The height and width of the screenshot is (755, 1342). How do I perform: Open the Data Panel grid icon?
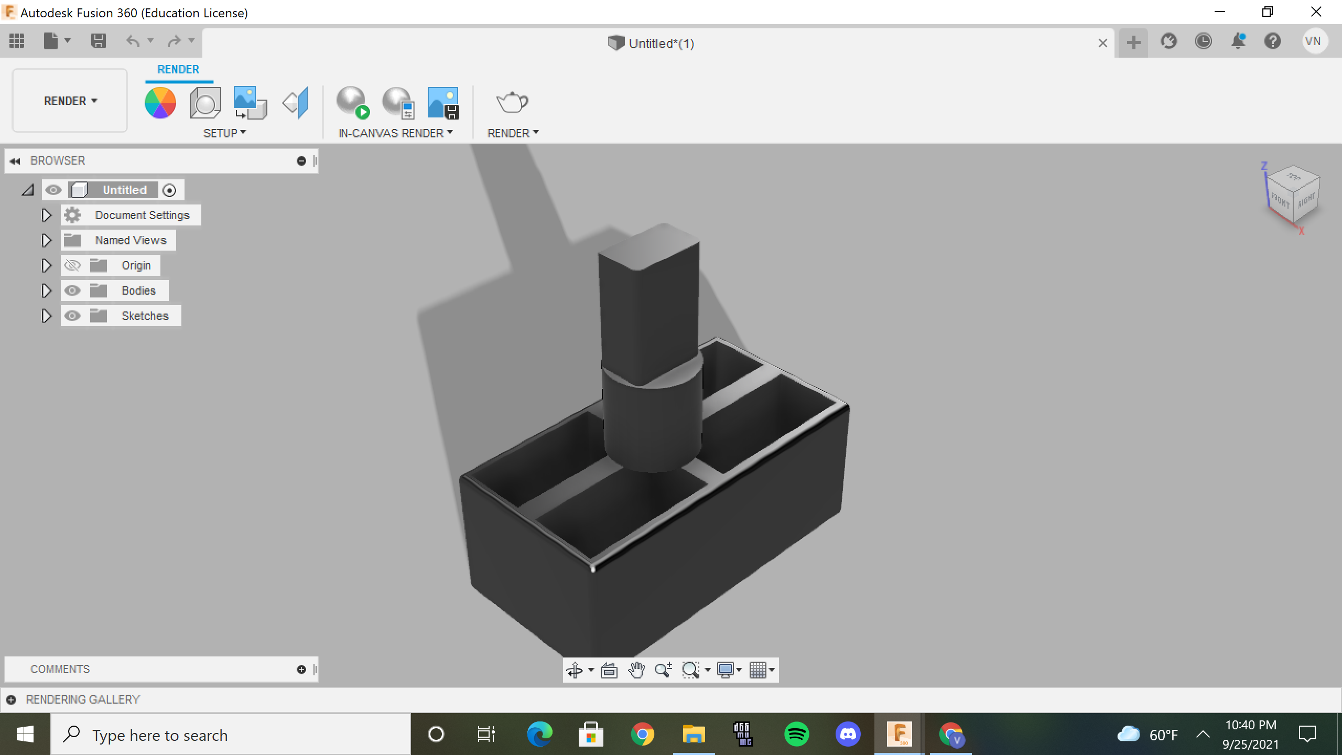17,41
